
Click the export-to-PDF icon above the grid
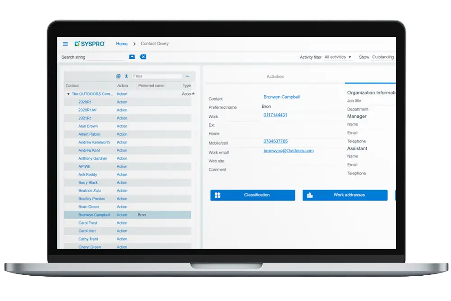pos(118,75)
